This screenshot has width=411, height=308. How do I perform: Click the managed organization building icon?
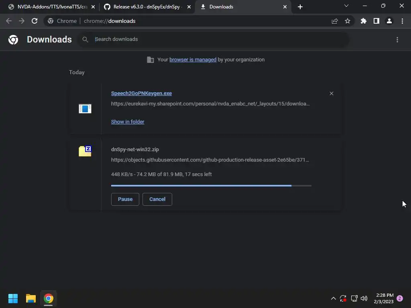click(150, 60)
